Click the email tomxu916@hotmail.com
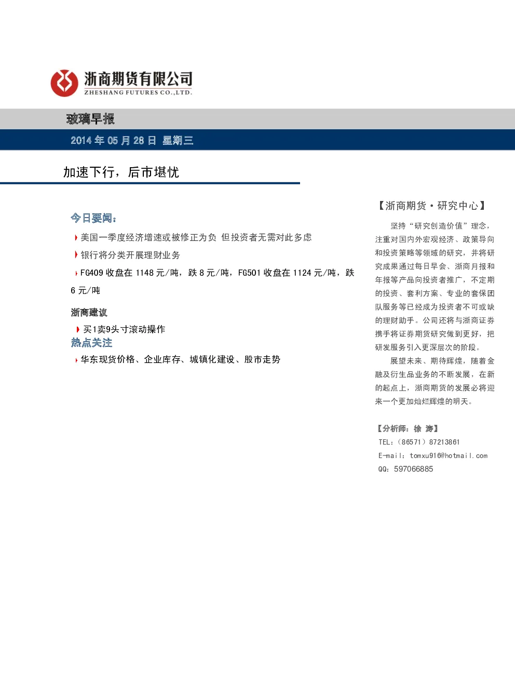Viewport: 515px width, 699px height. tap(449, 455)
